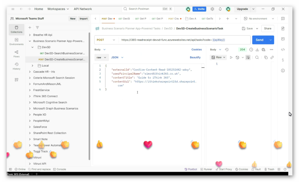
Task: Open a new request tab with the plus
Action: tap(227, 18)
